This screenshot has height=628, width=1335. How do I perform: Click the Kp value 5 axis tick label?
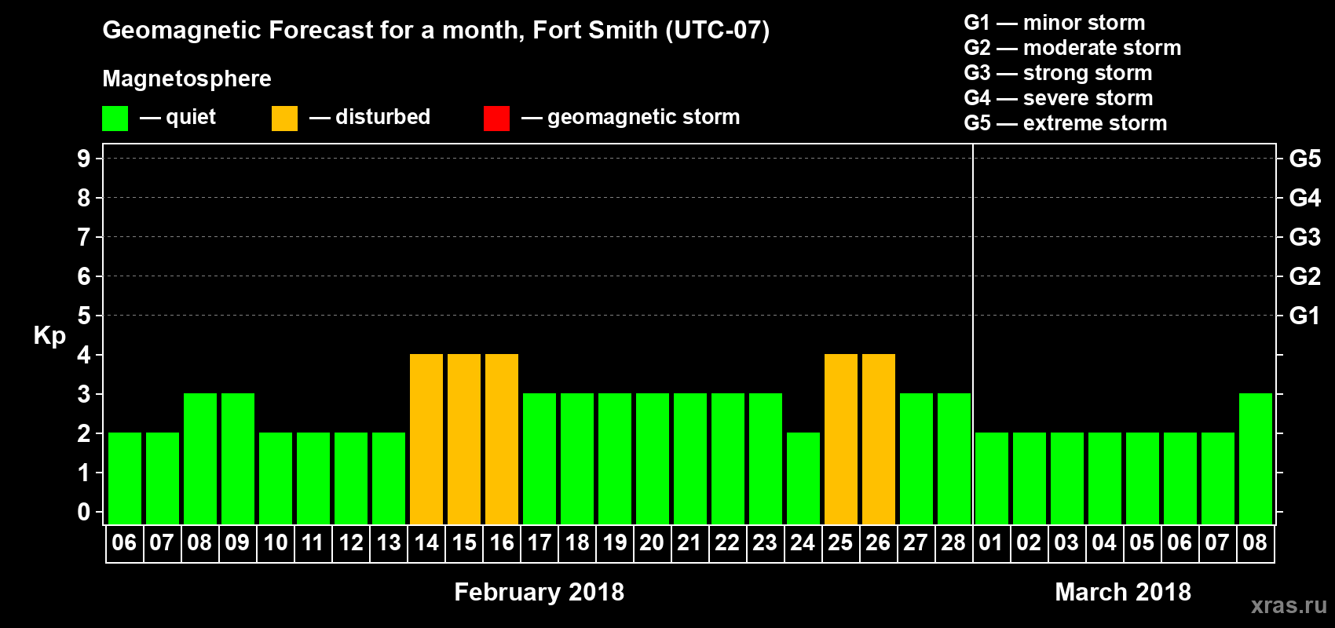84,316
